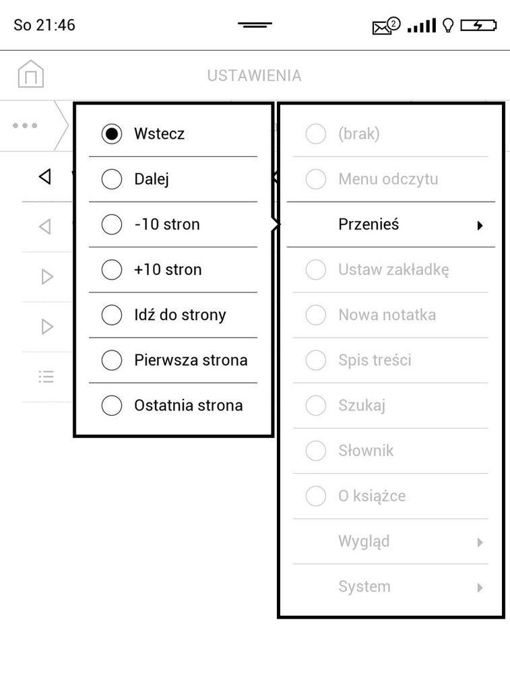Tap the battery charging status icon

[478, 26]
